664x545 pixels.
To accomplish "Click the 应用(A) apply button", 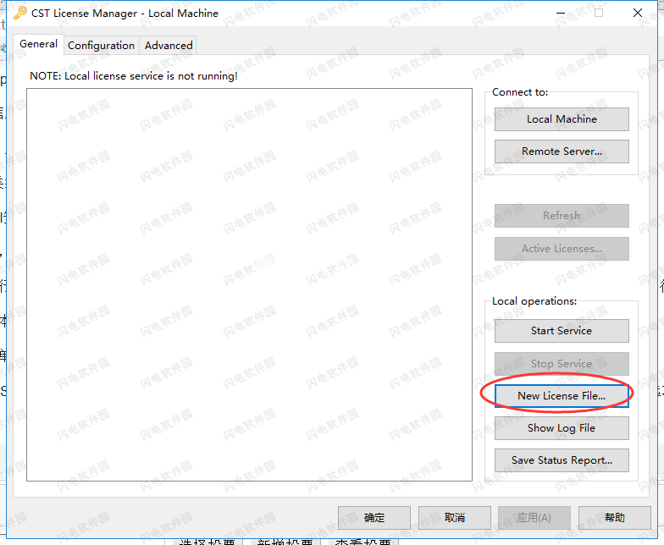I will (x=534, y=518).
